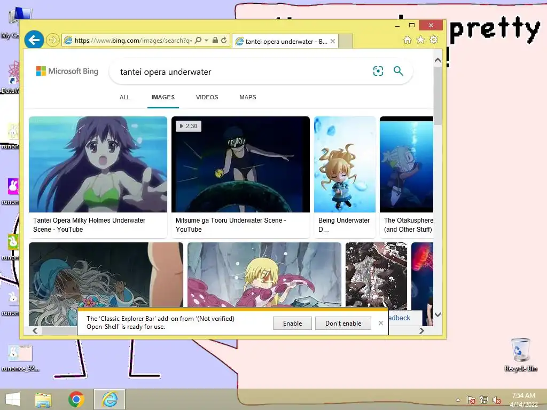
Task: Open the Tools gear icon
Action: [434, 40]
